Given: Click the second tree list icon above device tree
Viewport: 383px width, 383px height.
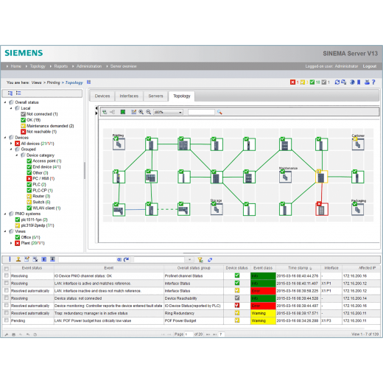Looking at the screenshot, I should [18, 93].
